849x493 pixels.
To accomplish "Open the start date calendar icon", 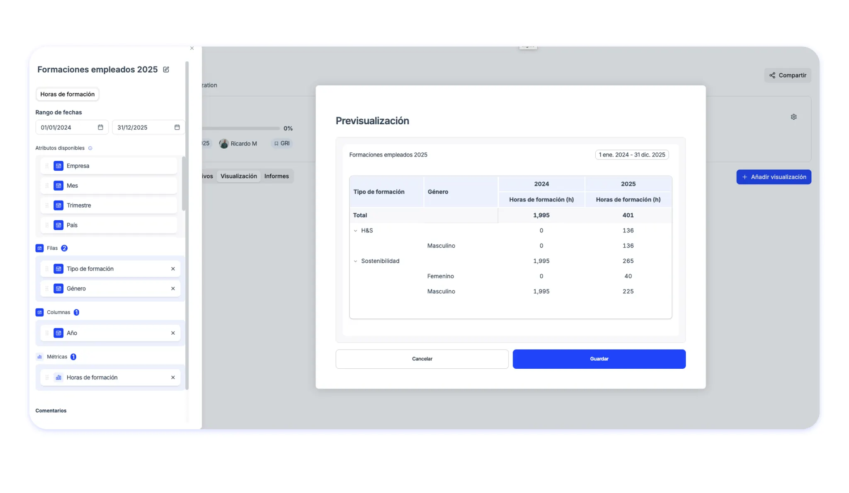I will 100,127.
